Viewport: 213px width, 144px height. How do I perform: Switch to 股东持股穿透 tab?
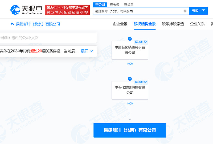click(x=173, y=24)
